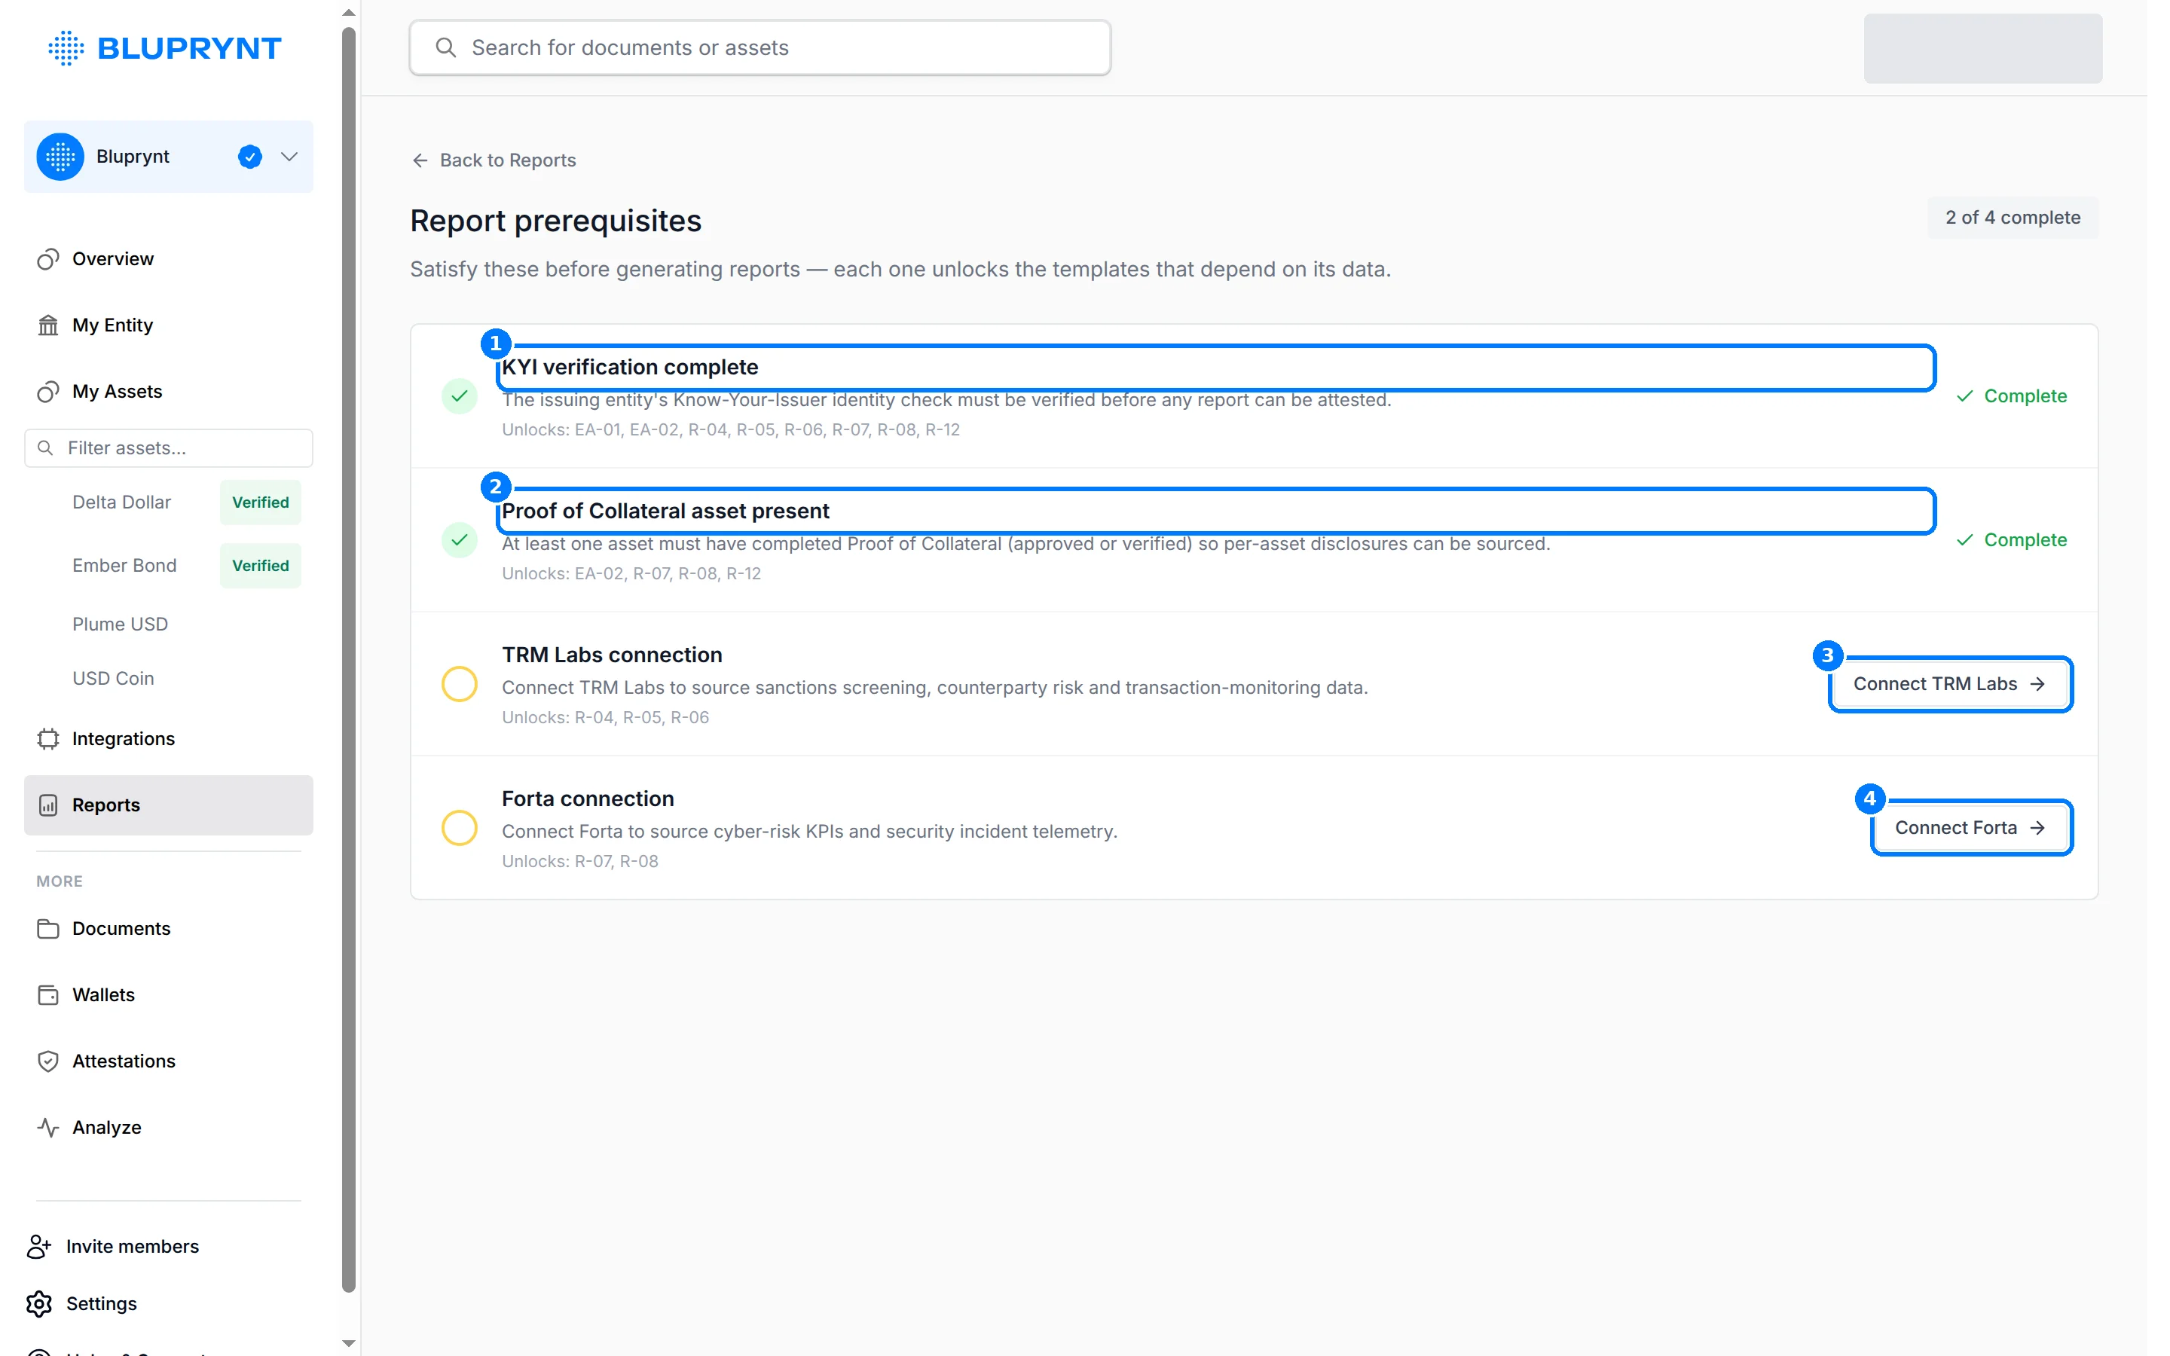Screen dimensions: 2170x1356
Task: Open Settings gear icon
Action: click(x=38, y=1304)
